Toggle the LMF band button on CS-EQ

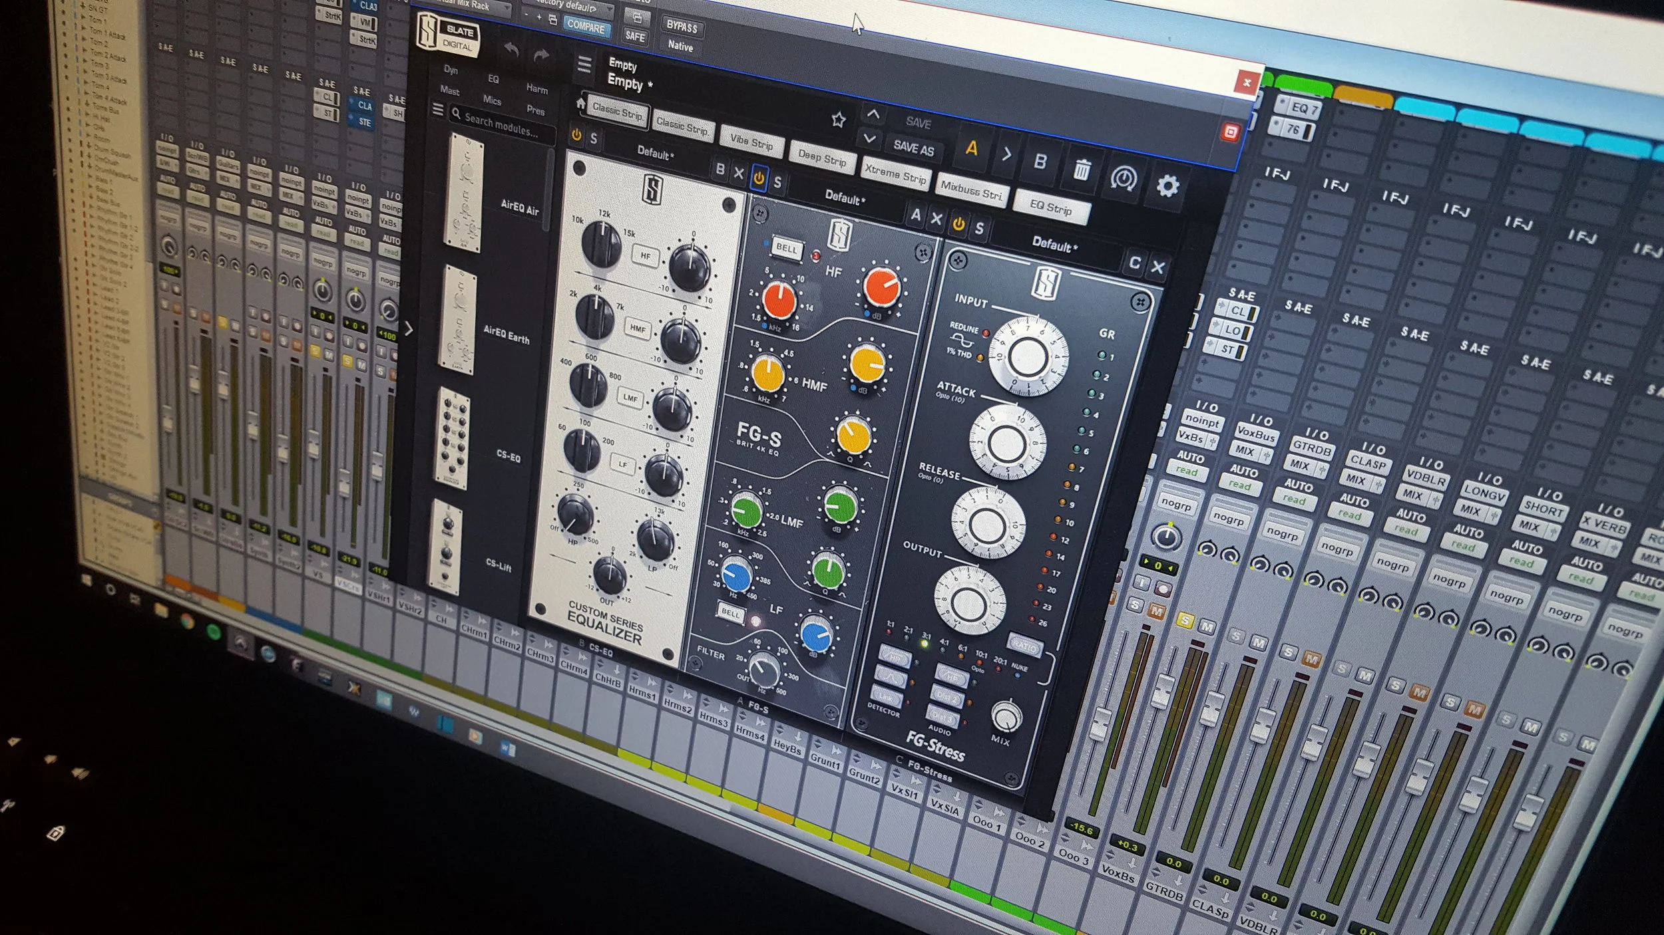point(630,398)
